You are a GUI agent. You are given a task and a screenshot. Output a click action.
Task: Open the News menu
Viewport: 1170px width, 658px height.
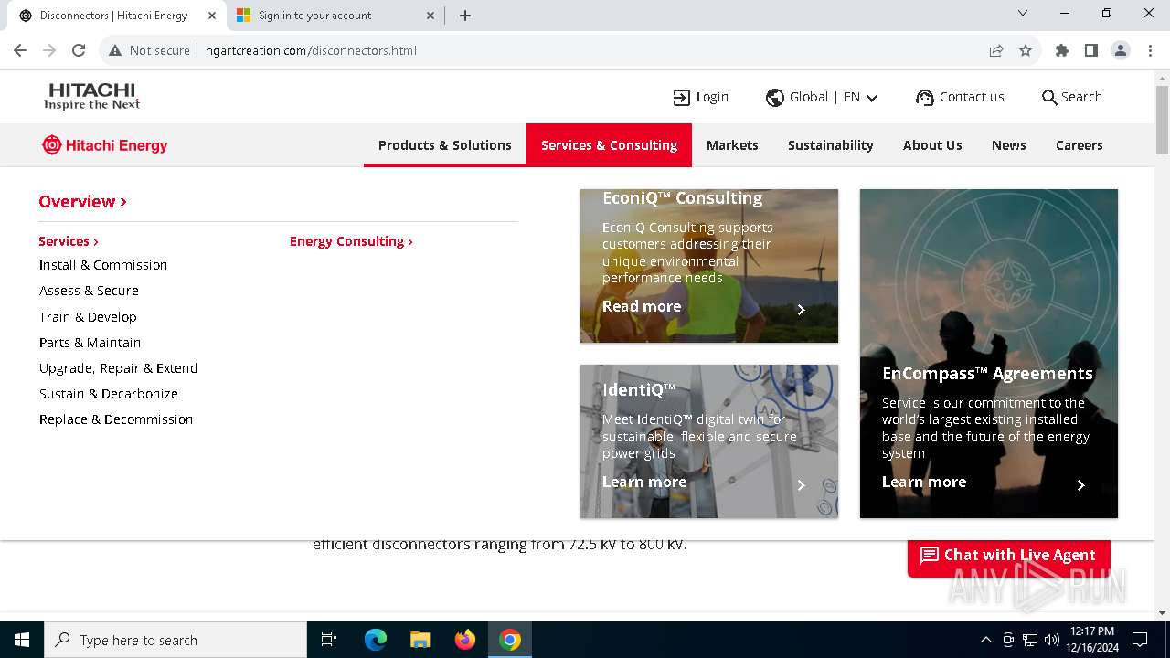(1009, 145)
